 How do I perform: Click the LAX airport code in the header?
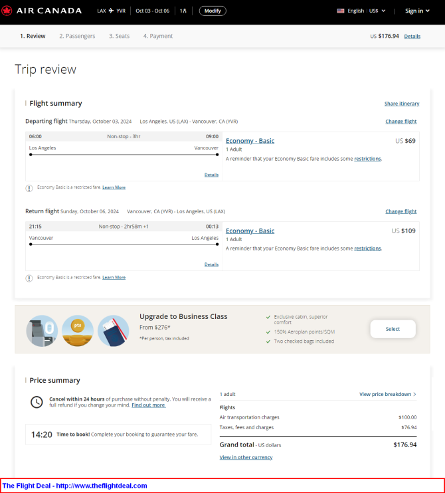pos(101,11)
